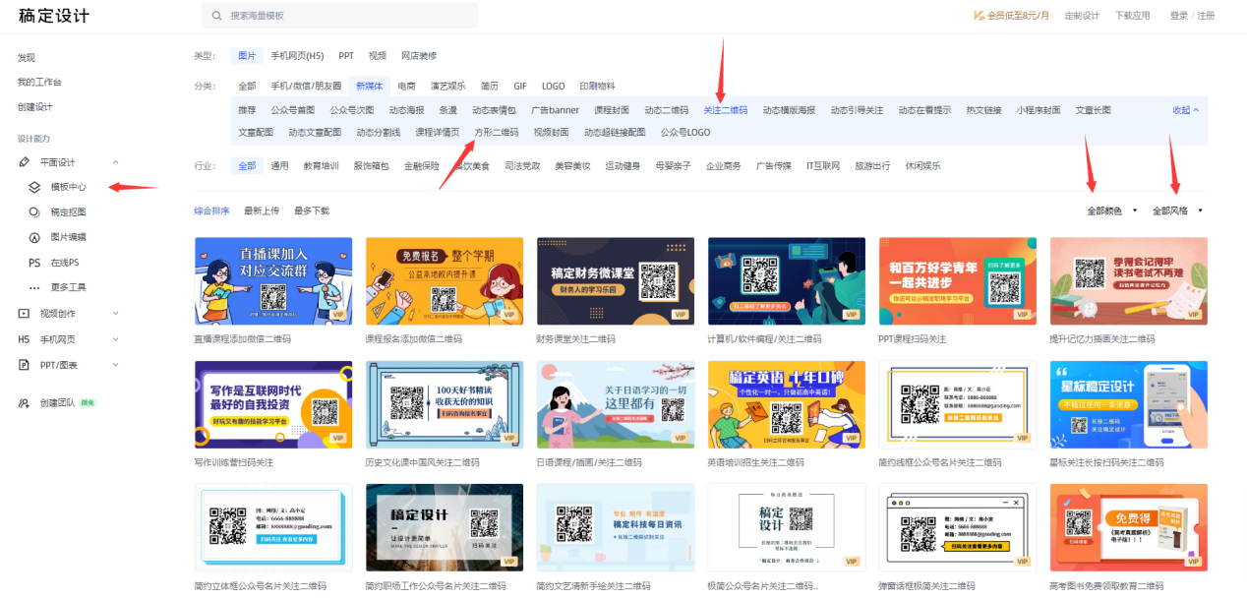Select the 方形二维码 subcategory
This screenshot has height=600, width=1247.
(496, 132)
